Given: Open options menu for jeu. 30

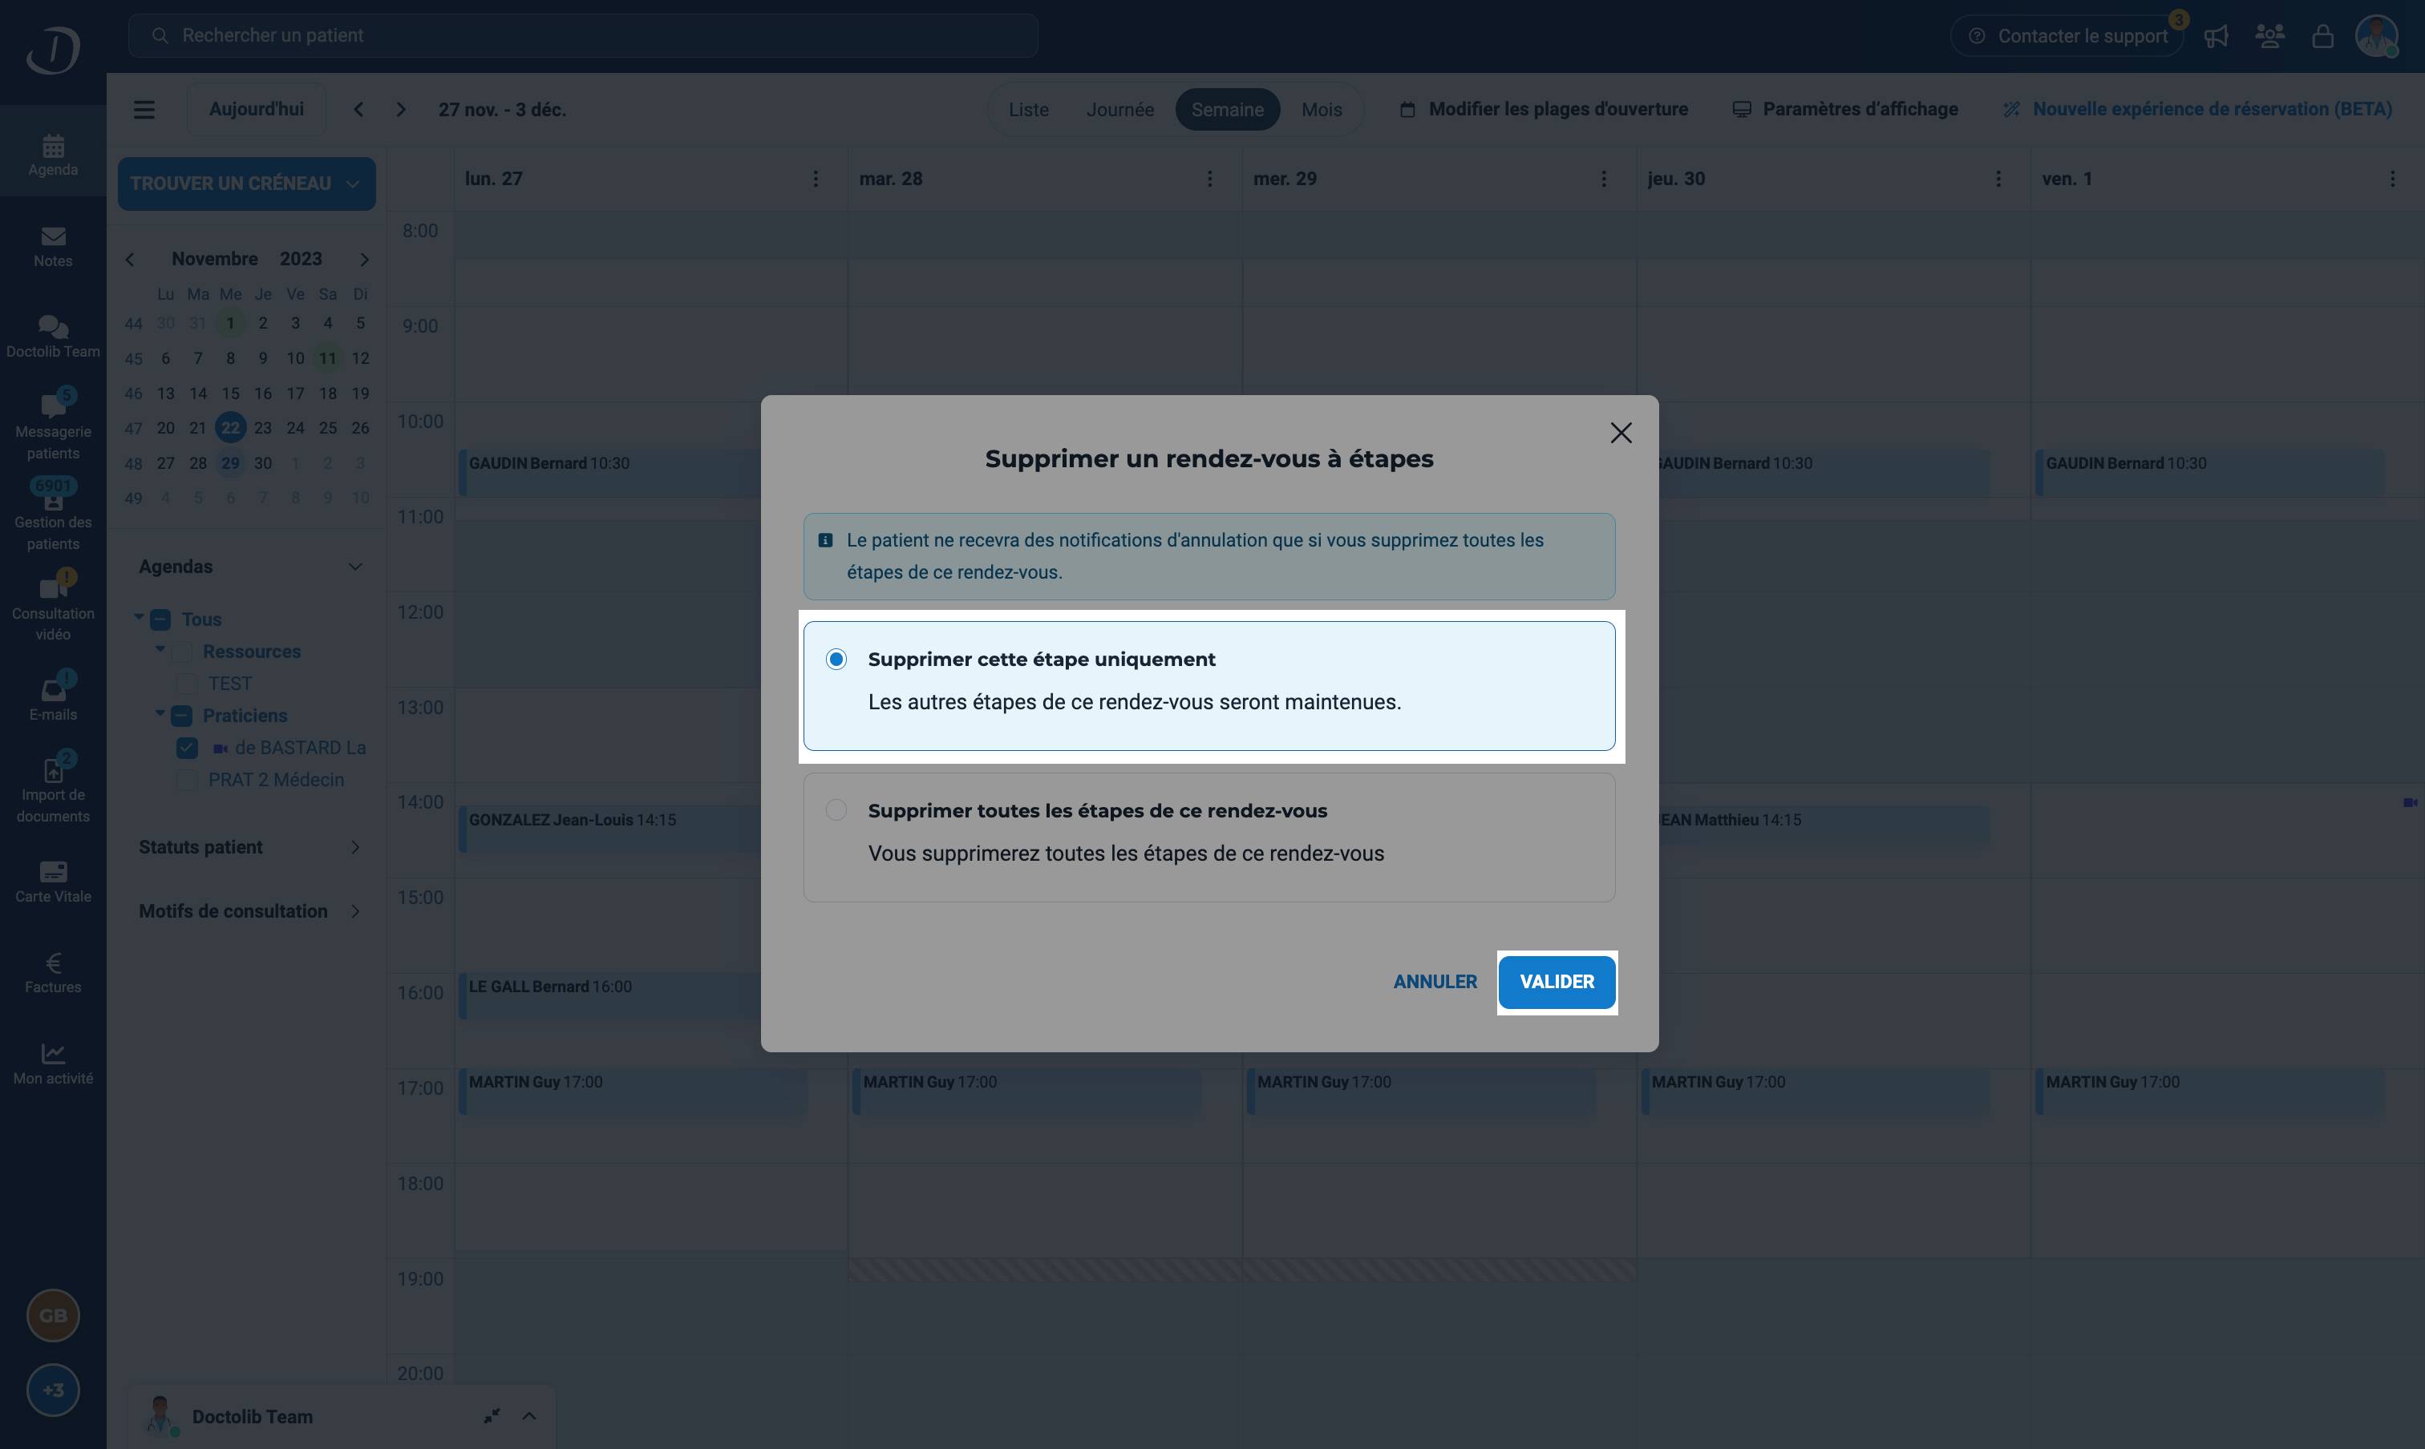Looking at the screenshot, I should 1998,179.
